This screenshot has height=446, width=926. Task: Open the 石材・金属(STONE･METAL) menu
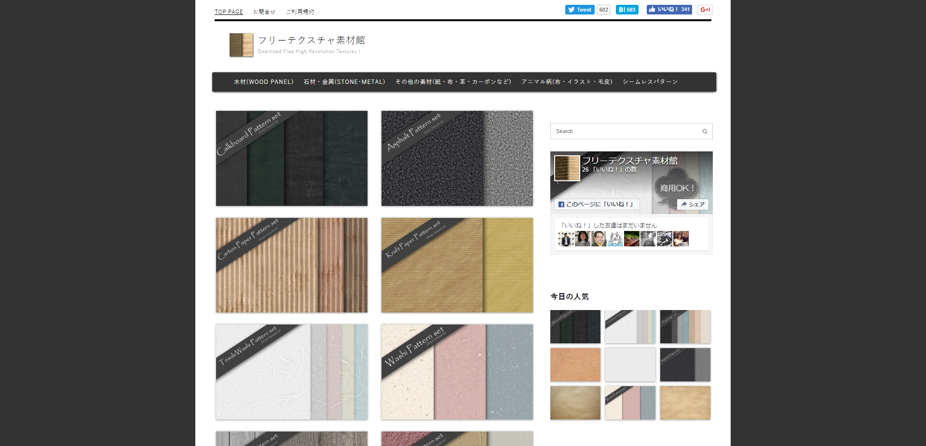coord(344,82)
